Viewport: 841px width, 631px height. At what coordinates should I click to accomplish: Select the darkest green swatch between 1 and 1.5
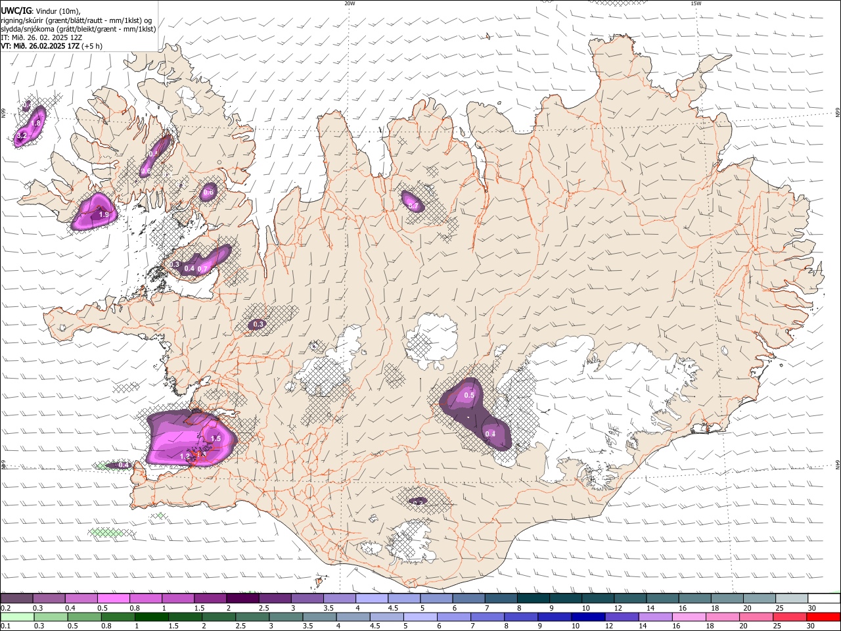[x=152, y=617]
